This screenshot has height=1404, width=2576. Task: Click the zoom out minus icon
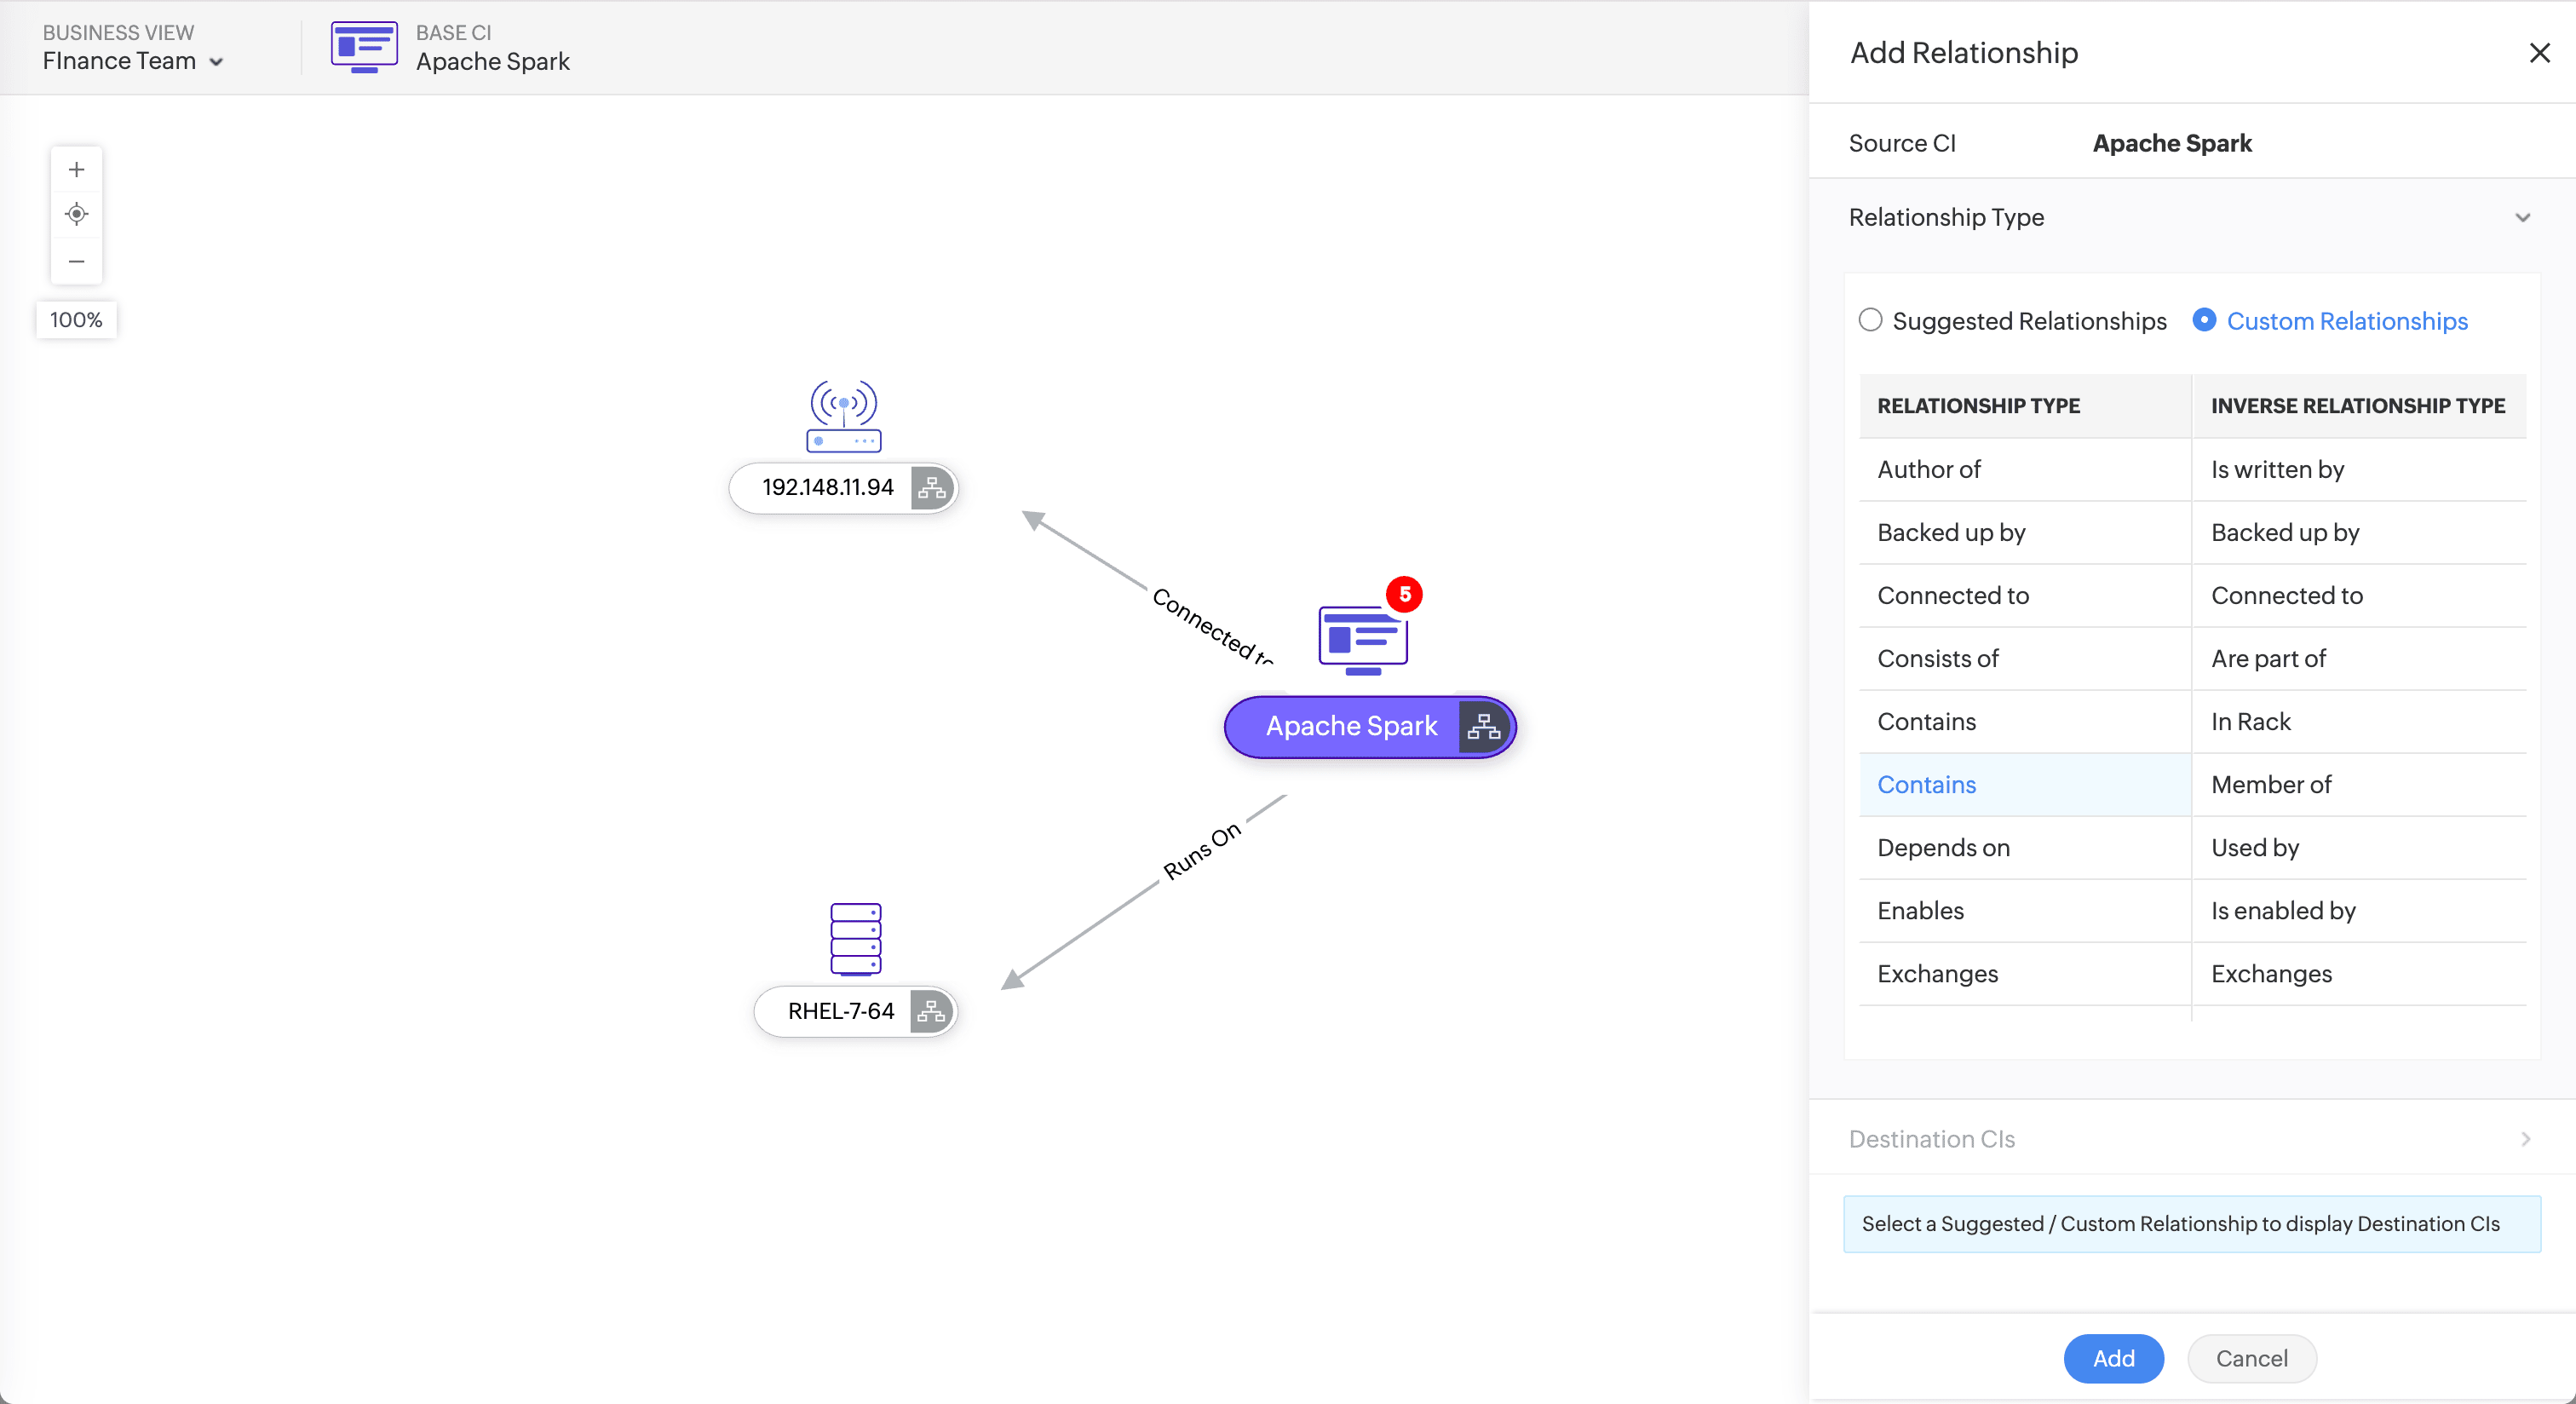(x=76, y=261)
